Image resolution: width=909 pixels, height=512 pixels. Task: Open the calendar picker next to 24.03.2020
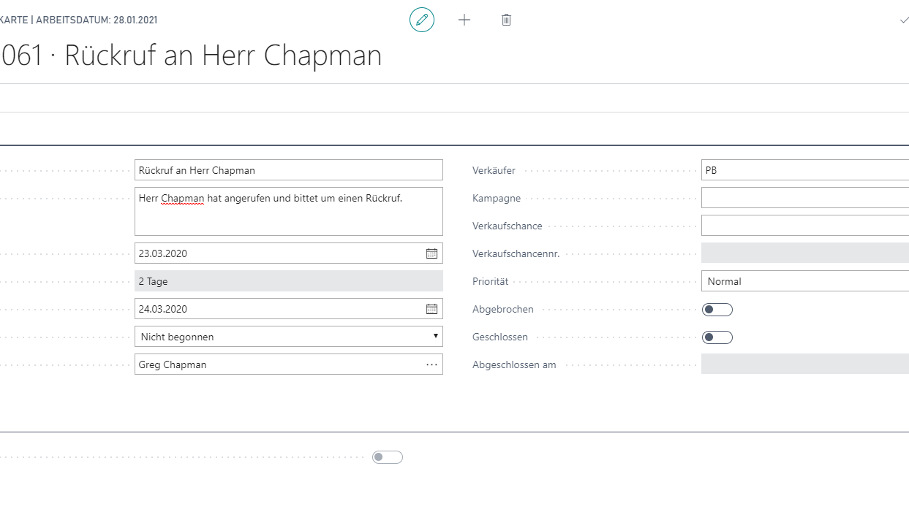click(x=433, y=308)
